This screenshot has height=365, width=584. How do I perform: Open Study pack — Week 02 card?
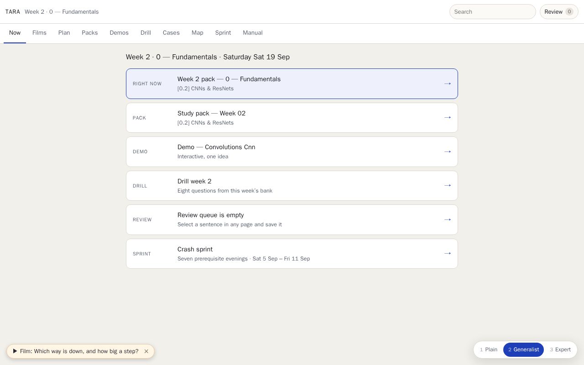click(x=292, y=118)
